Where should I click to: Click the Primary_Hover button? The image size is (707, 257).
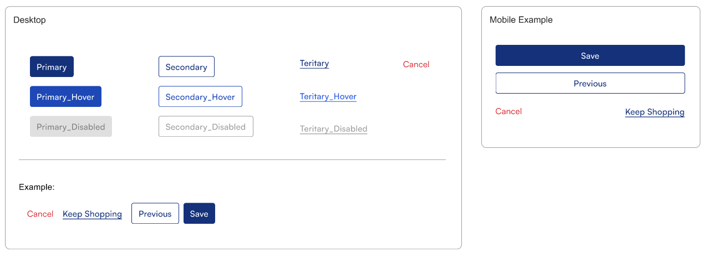[x=65, y=96]
